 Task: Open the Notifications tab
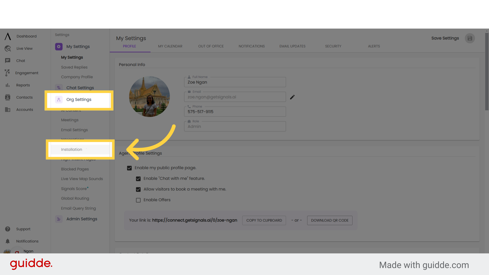(x=252, y=46)
